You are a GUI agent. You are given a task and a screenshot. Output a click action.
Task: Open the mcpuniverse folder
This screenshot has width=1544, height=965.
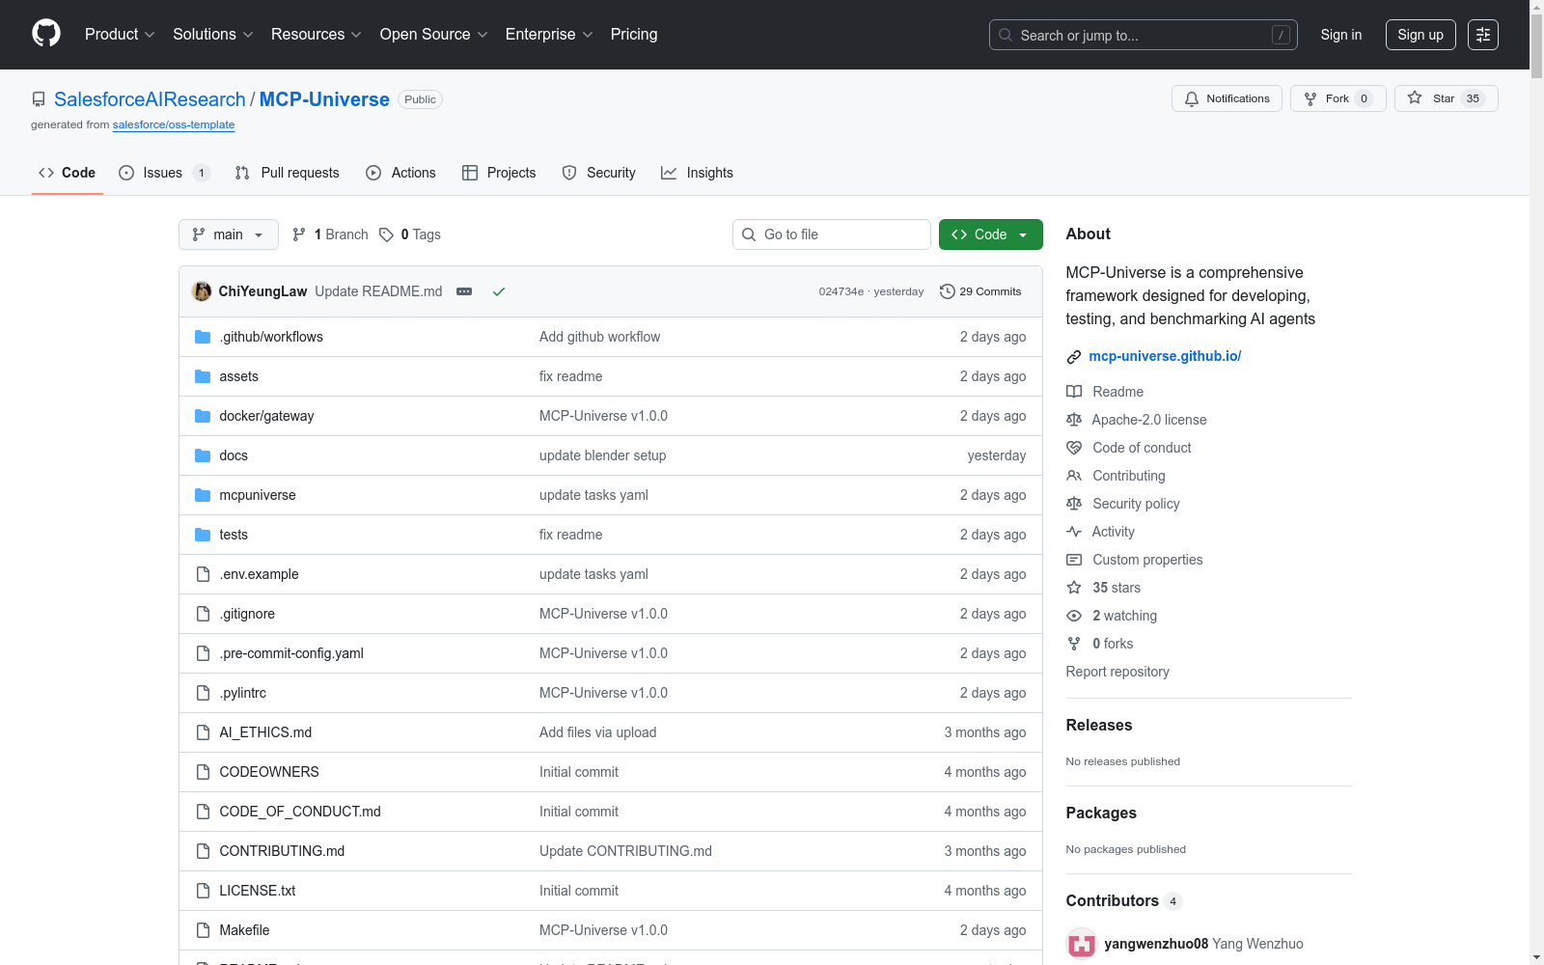[x=258, y=495]
